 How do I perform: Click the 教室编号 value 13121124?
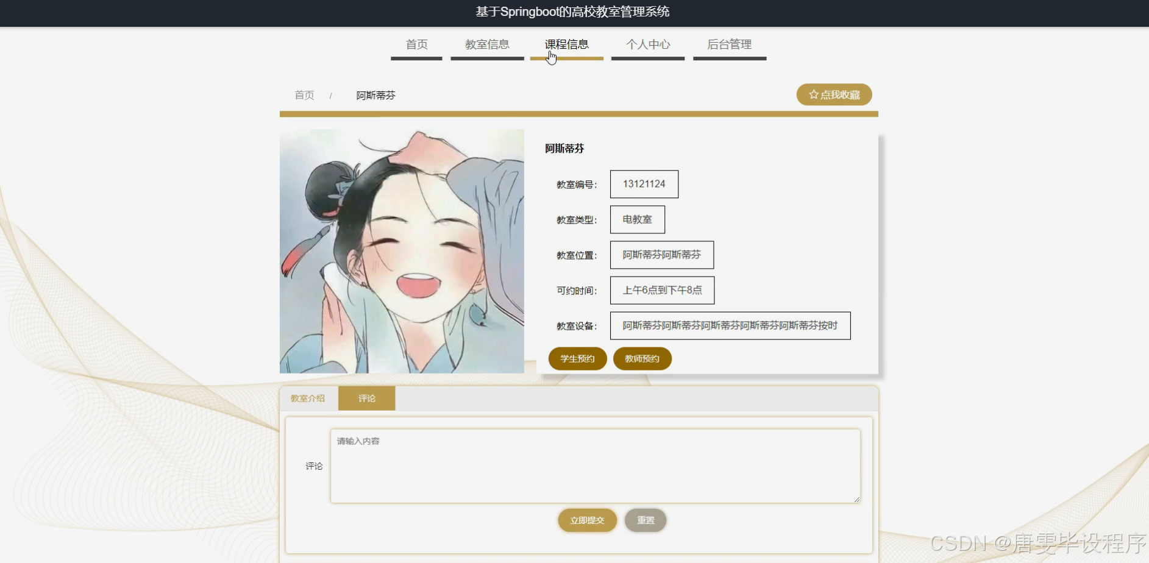(644, 184)
